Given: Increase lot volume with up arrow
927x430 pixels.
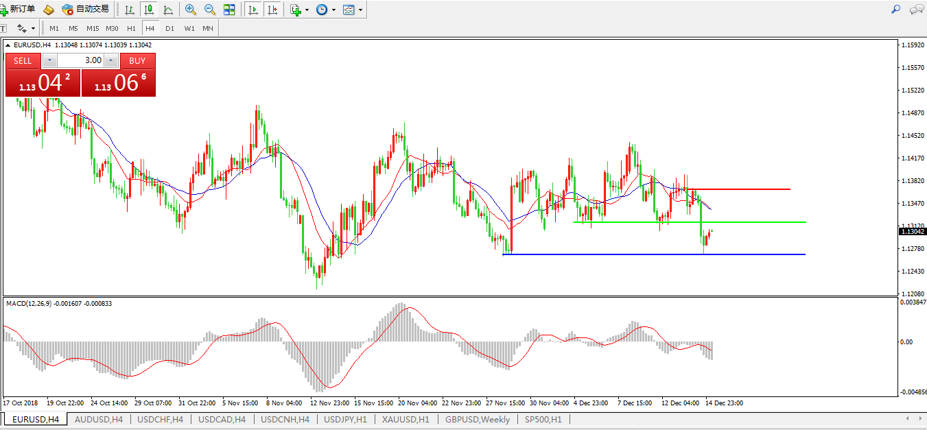Looking at the screenshot, I should coord(111,60).
